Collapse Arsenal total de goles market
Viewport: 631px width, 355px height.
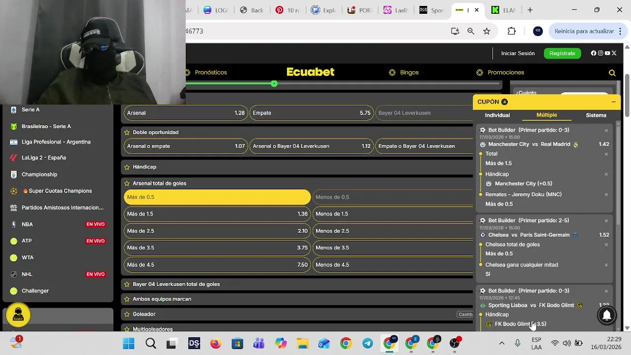click(297, 183)
